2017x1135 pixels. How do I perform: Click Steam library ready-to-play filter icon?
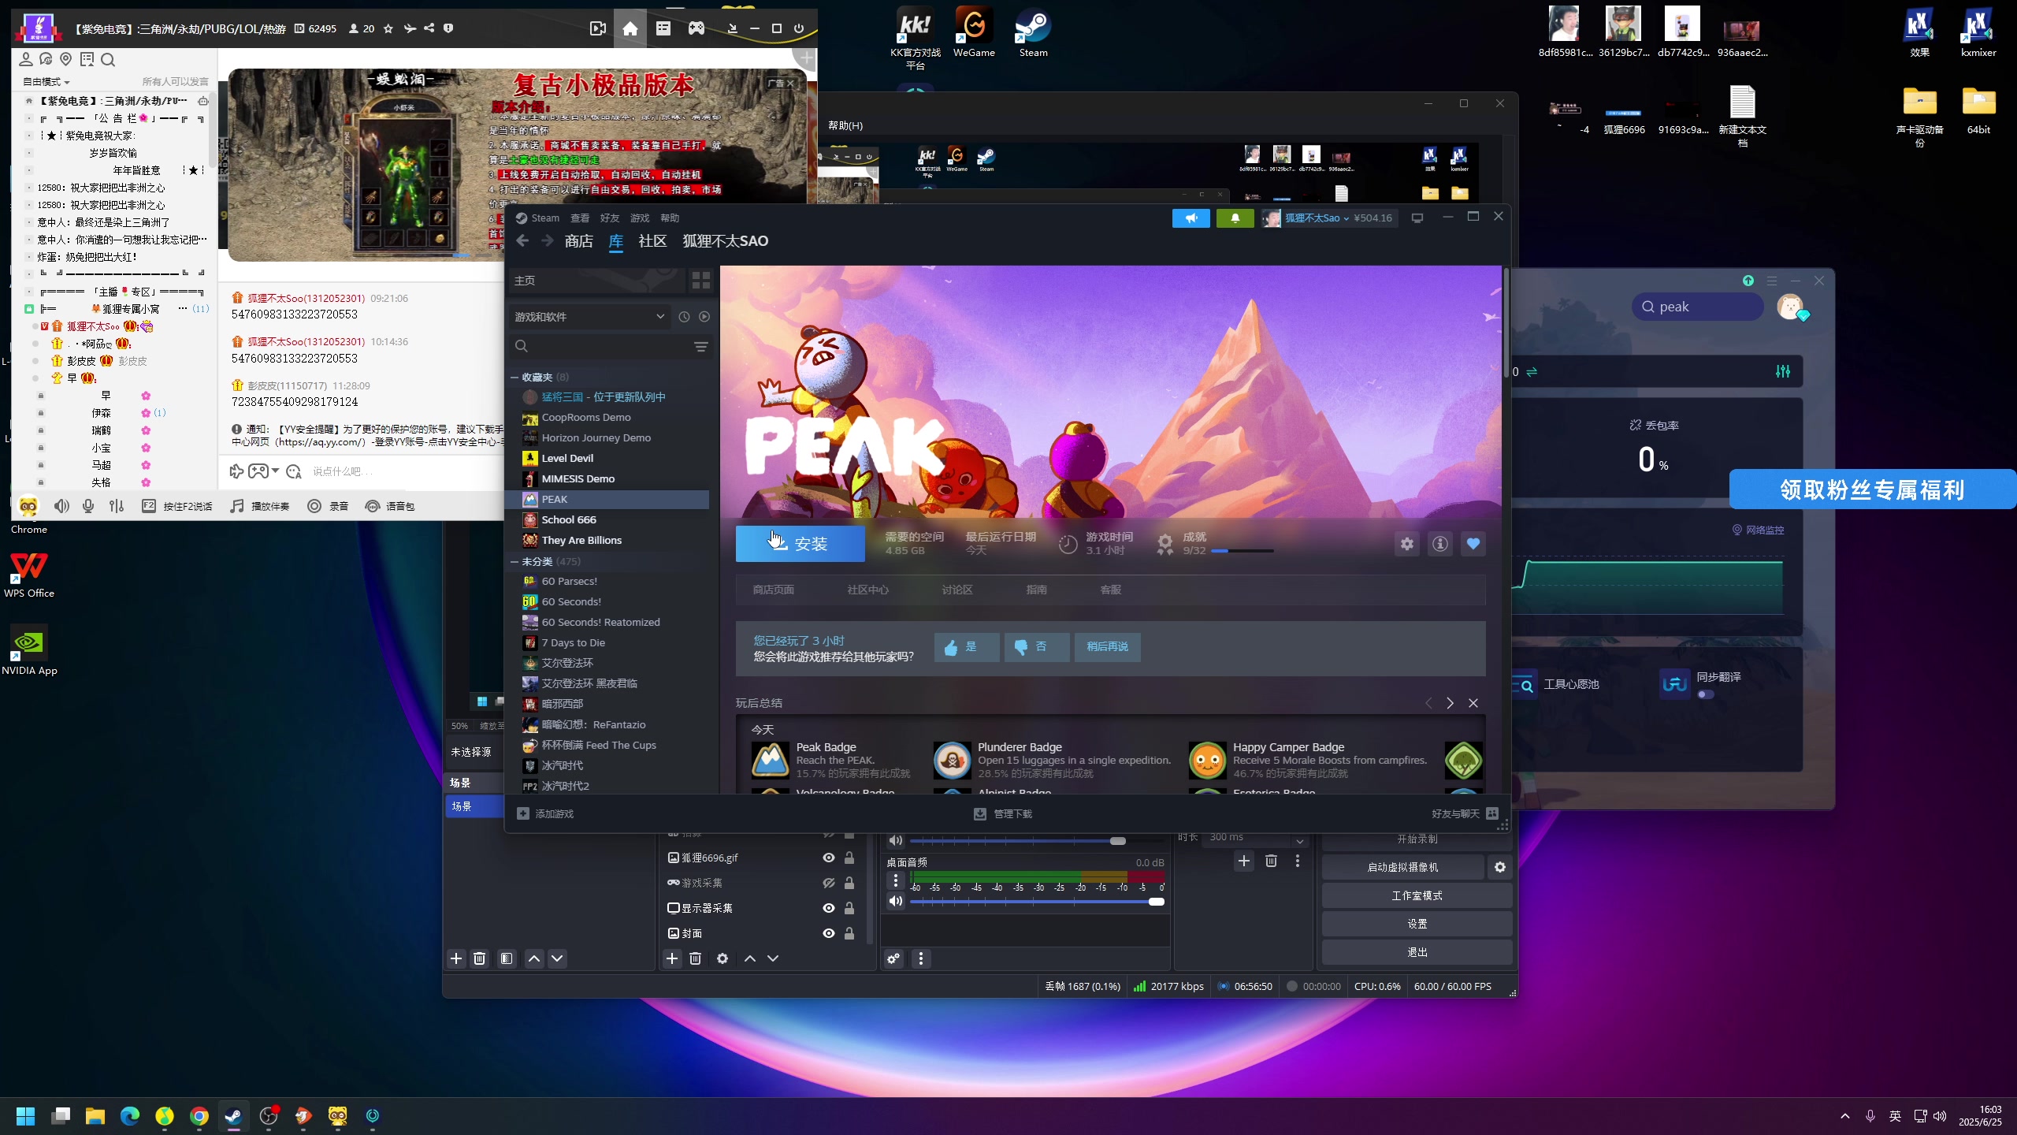coord(704,317)
